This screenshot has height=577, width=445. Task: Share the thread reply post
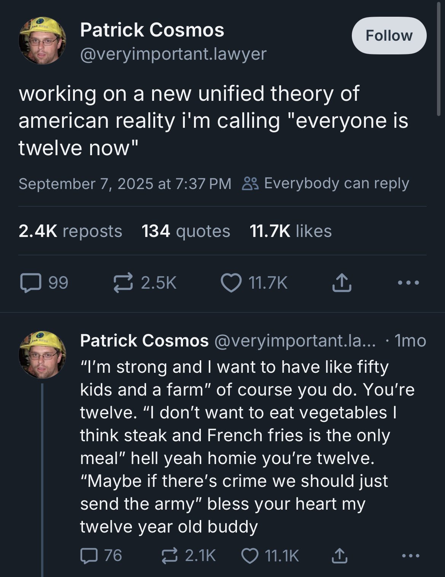pyautogui.click(x=339, y=556)
